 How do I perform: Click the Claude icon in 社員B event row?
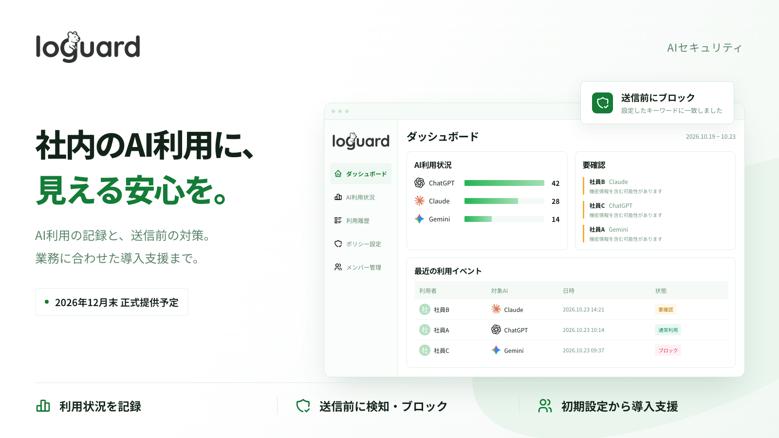click(x=496, y=309)
